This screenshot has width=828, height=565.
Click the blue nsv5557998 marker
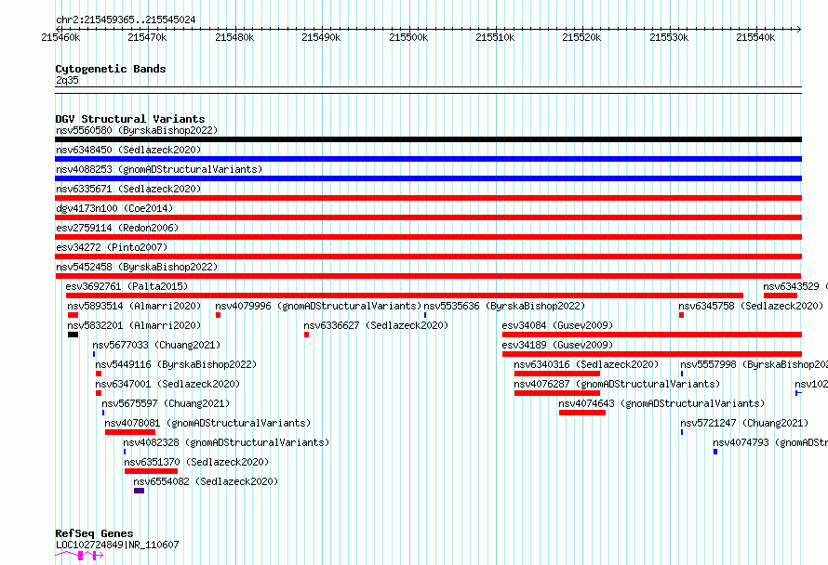(682, 374)
